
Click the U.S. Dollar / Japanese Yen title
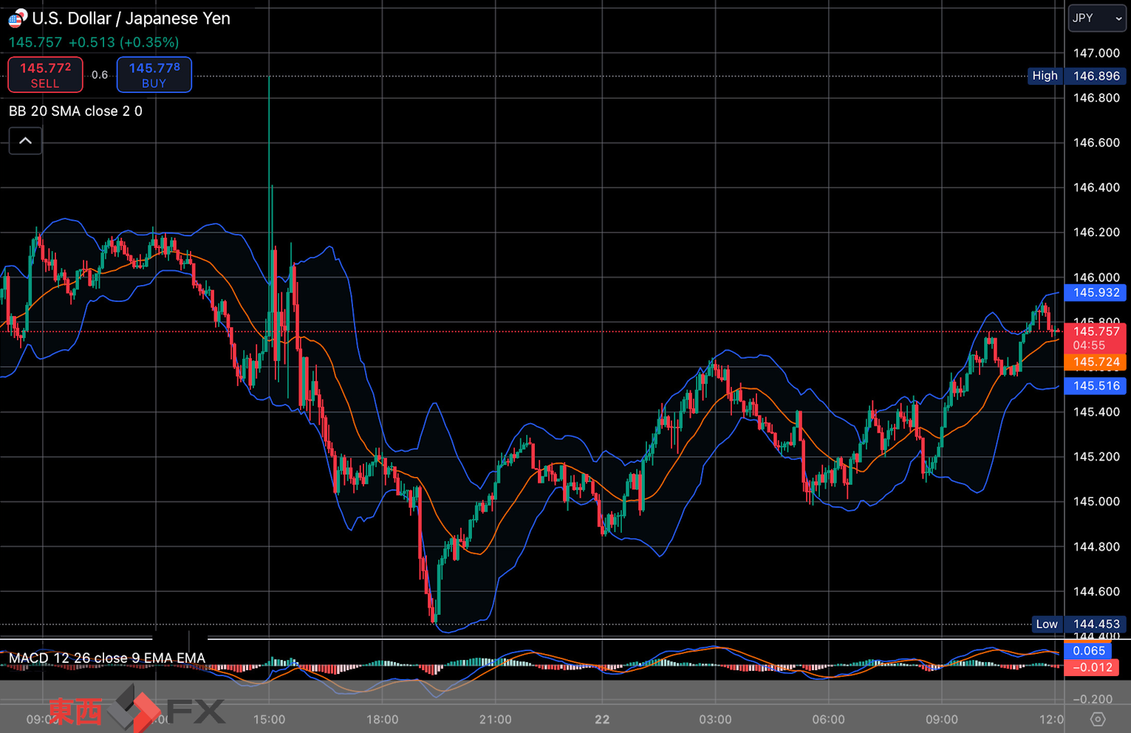pos(131,18)
